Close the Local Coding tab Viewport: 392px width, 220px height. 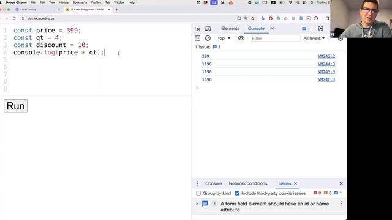[59, 10]
